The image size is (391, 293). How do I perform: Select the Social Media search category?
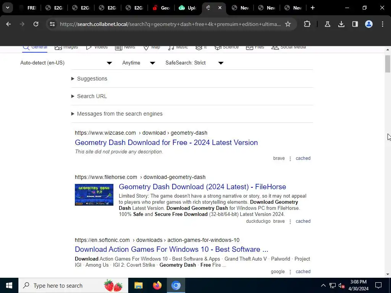pos(289,47)
